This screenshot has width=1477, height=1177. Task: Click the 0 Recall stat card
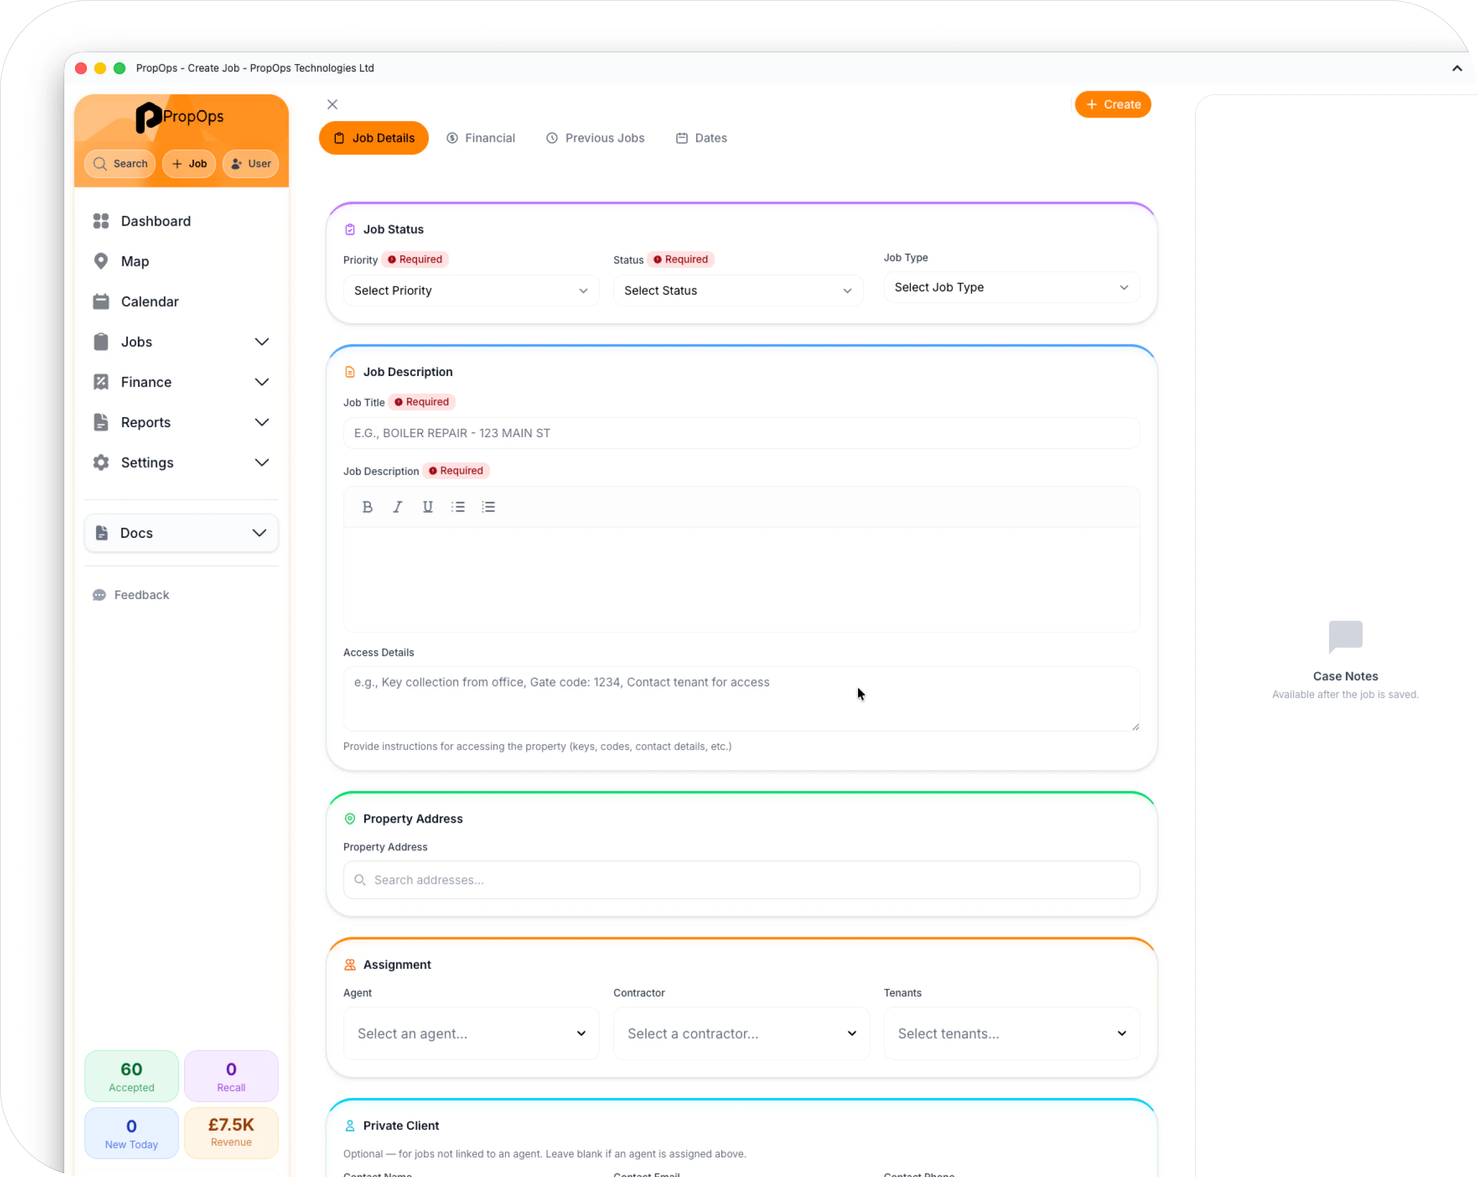pos(231,1077)
